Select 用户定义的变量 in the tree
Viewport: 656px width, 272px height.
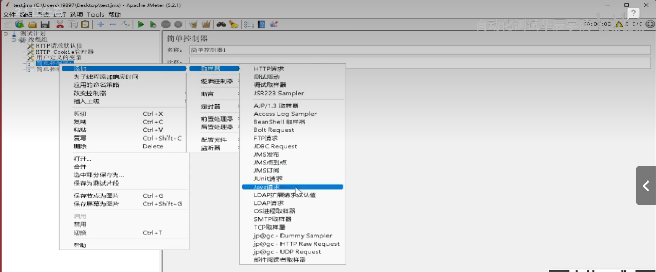[x=59, y=58]
